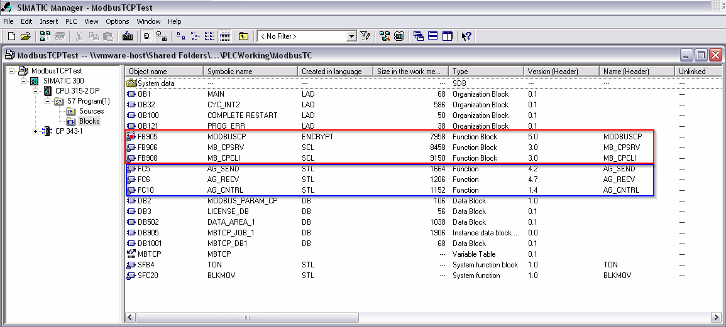
Task: Expand the CP 343-1 tree node
Action: pyautogui.click(x=36, y=131)
